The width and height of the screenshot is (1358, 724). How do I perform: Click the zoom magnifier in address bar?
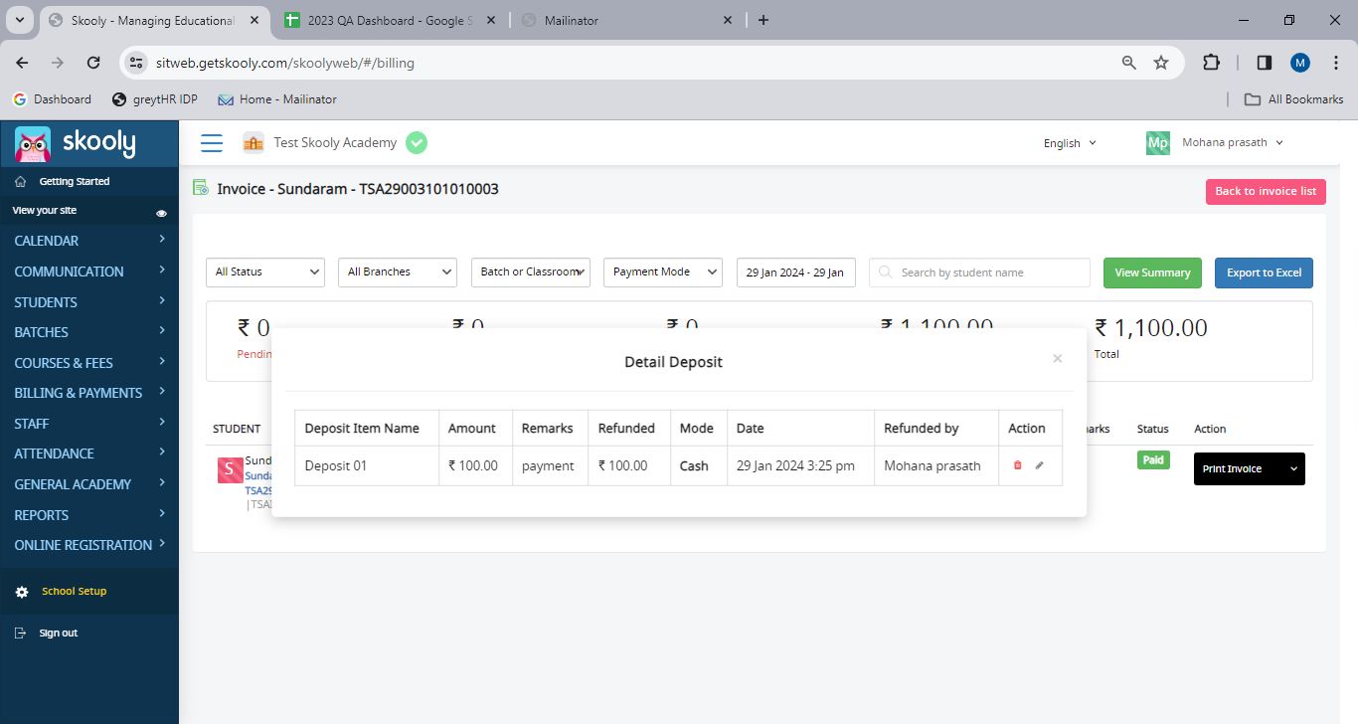(x=1128, y=63)
